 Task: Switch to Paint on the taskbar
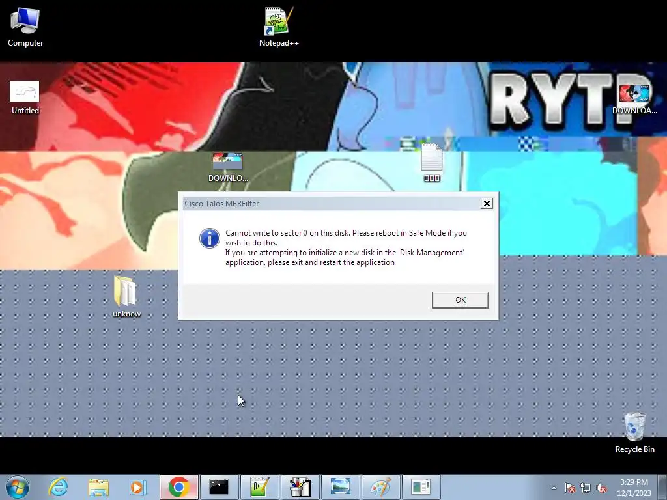coord(380,487)
